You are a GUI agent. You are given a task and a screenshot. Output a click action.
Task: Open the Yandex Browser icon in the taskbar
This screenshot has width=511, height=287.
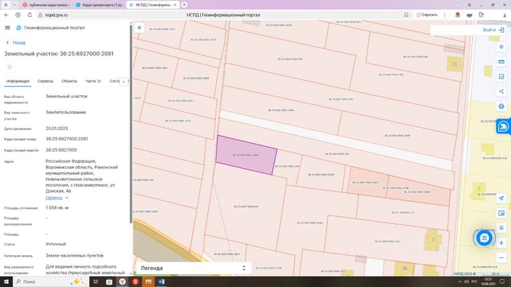(122, 282)
